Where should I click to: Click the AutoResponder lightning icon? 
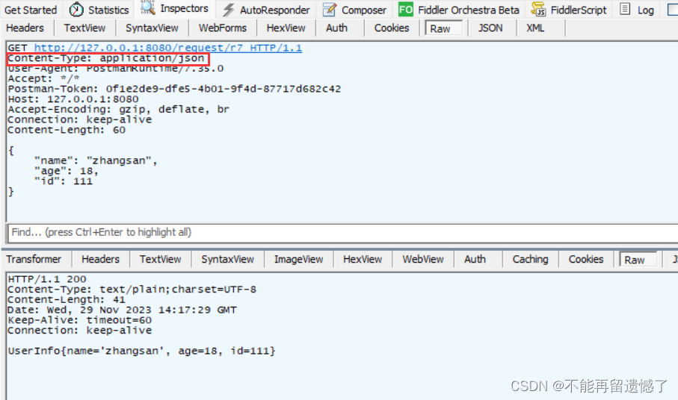pos(229,10)
